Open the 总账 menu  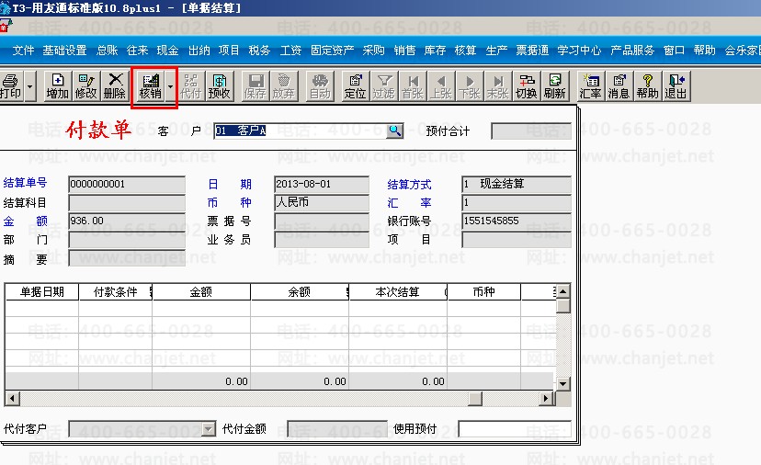pos(108,50)
